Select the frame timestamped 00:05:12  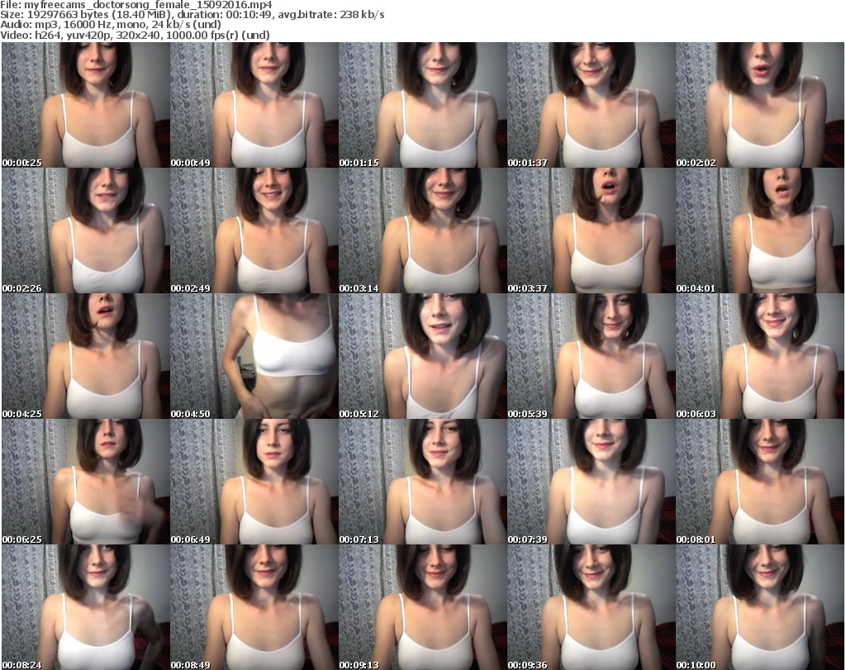pos(422,356)
